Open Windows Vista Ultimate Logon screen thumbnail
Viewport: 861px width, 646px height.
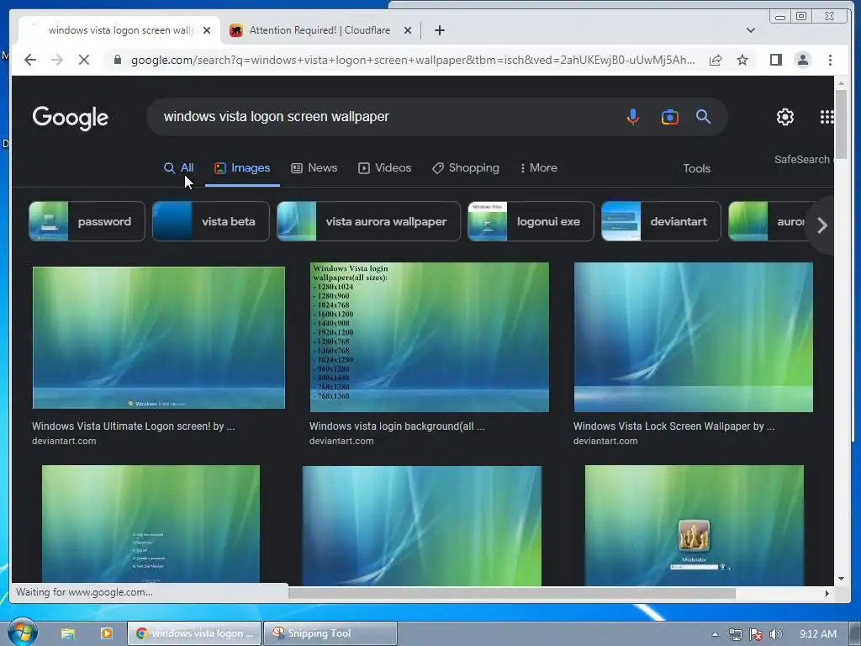(x=159, y=338)
